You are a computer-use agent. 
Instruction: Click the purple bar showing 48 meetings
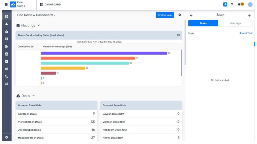click(x=104, y=53)
